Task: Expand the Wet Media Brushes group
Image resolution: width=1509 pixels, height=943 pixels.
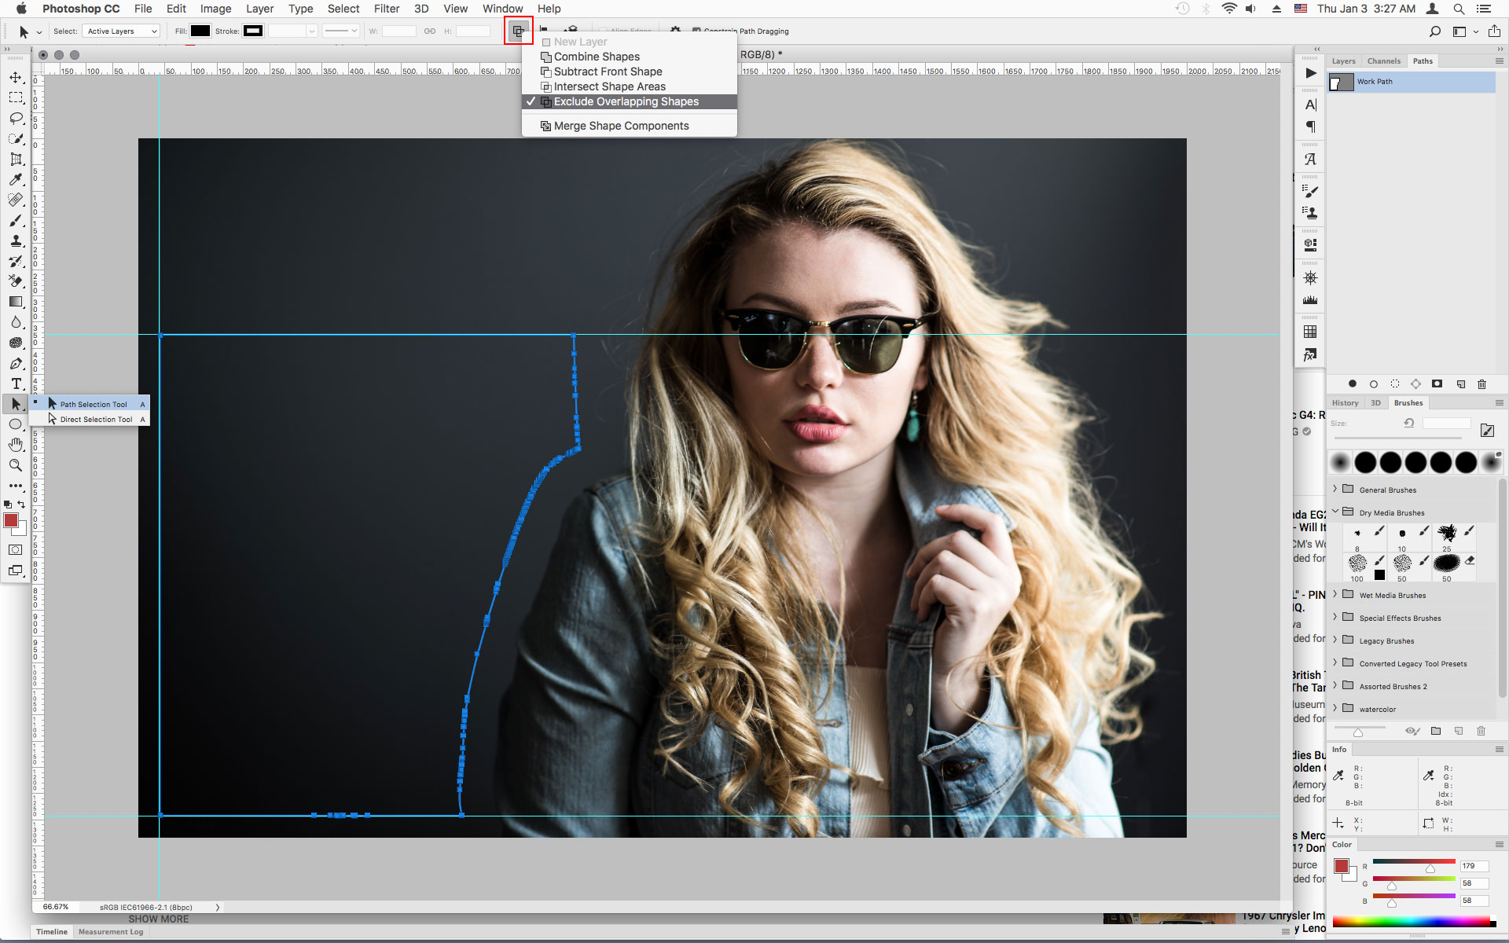Action: click(x=1338, y=594)
